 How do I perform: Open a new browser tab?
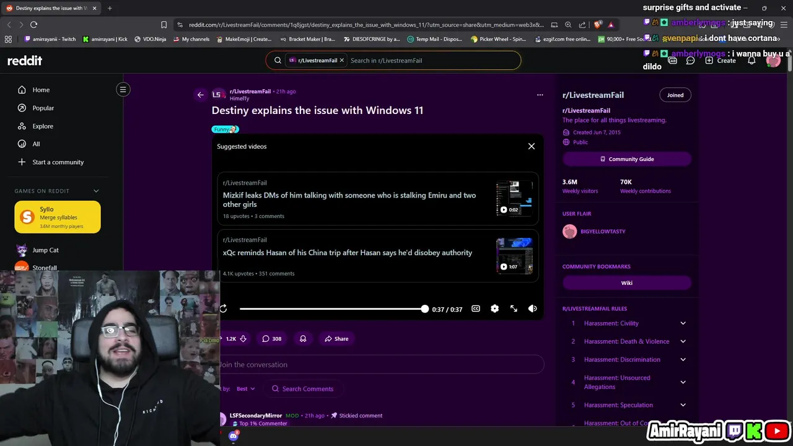coord(110,8)
